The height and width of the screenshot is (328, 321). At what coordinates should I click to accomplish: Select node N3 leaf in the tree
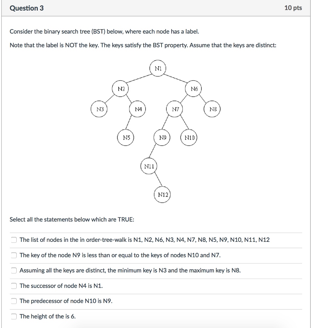99,109
